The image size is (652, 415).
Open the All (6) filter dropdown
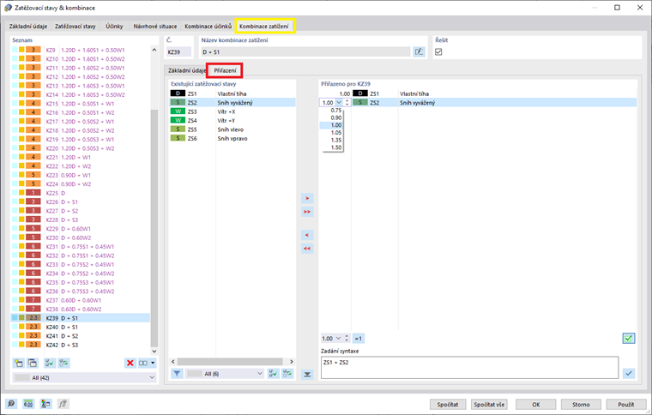click(x=225, y=374)
